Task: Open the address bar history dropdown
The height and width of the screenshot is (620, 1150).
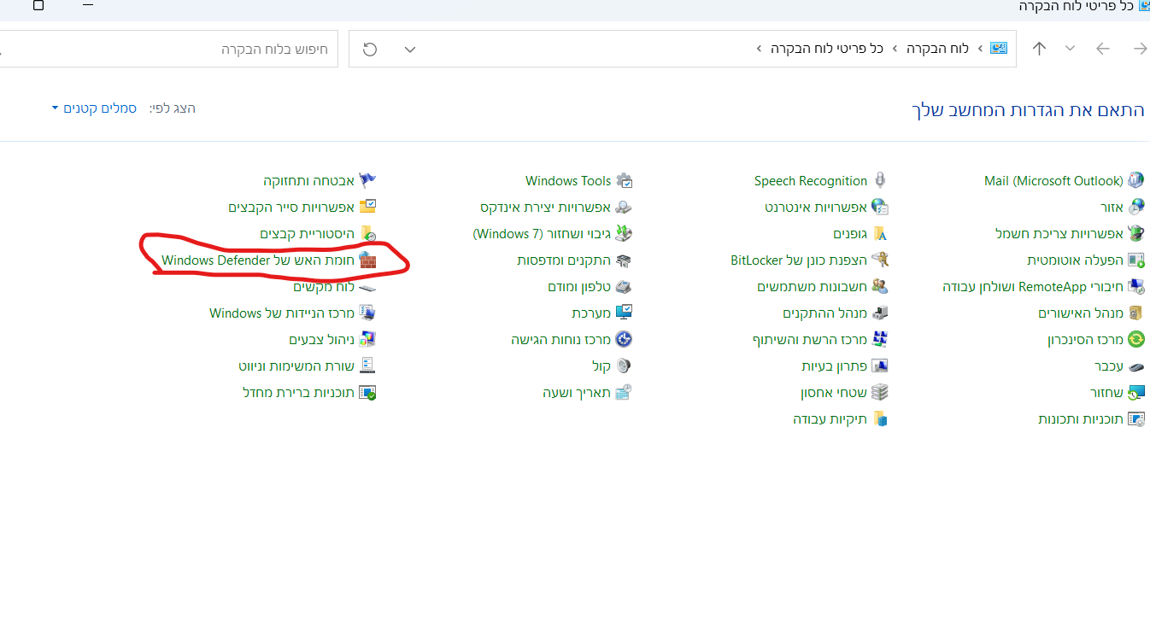Action: [x=410, y=49]
